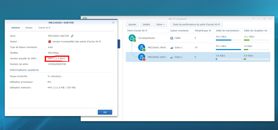
Task: Sort by the Débit de transmission column header
Action: (x=228, y=31)
